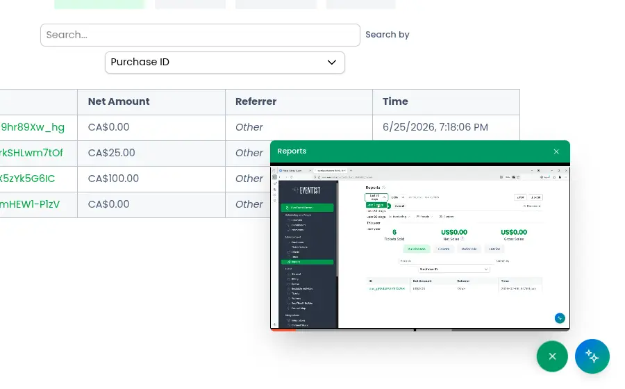Open the blue sparkle assistant button
This screenshot has height=389, width=625.
(592, 356)
